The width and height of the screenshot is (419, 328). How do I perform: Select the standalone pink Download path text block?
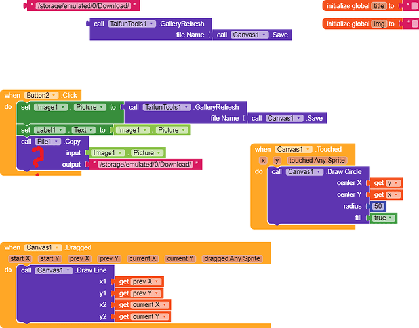click(x=81, y=6)
